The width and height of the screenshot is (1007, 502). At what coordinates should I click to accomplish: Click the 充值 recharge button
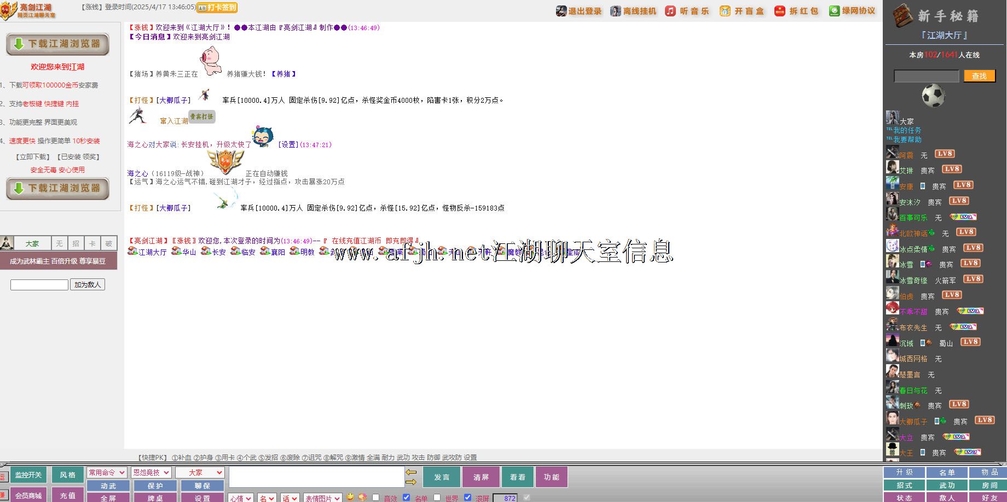coord(68,495)
